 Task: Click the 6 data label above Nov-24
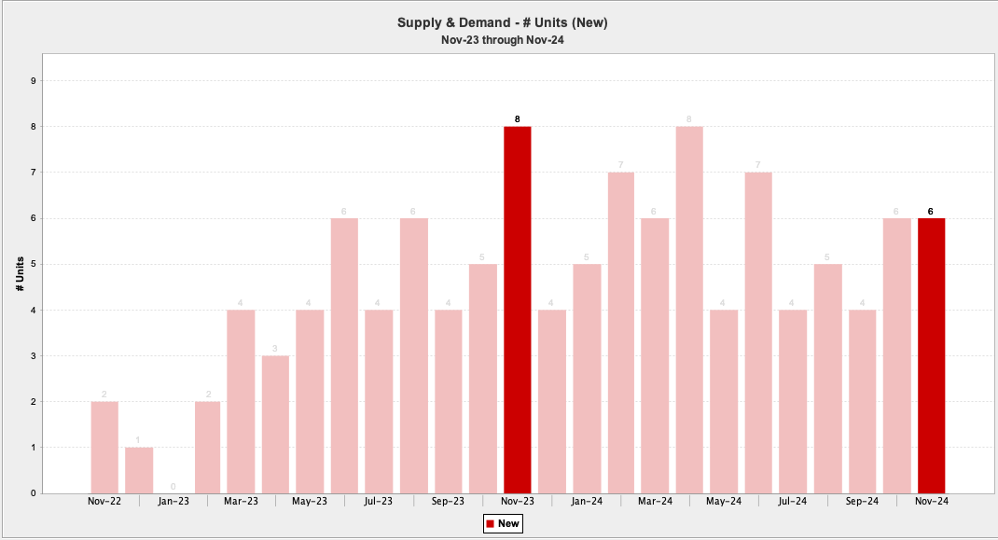point(931,211)
